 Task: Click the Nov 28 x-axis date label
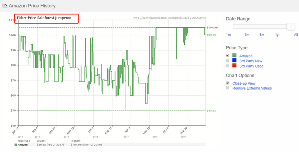[146, 130]
